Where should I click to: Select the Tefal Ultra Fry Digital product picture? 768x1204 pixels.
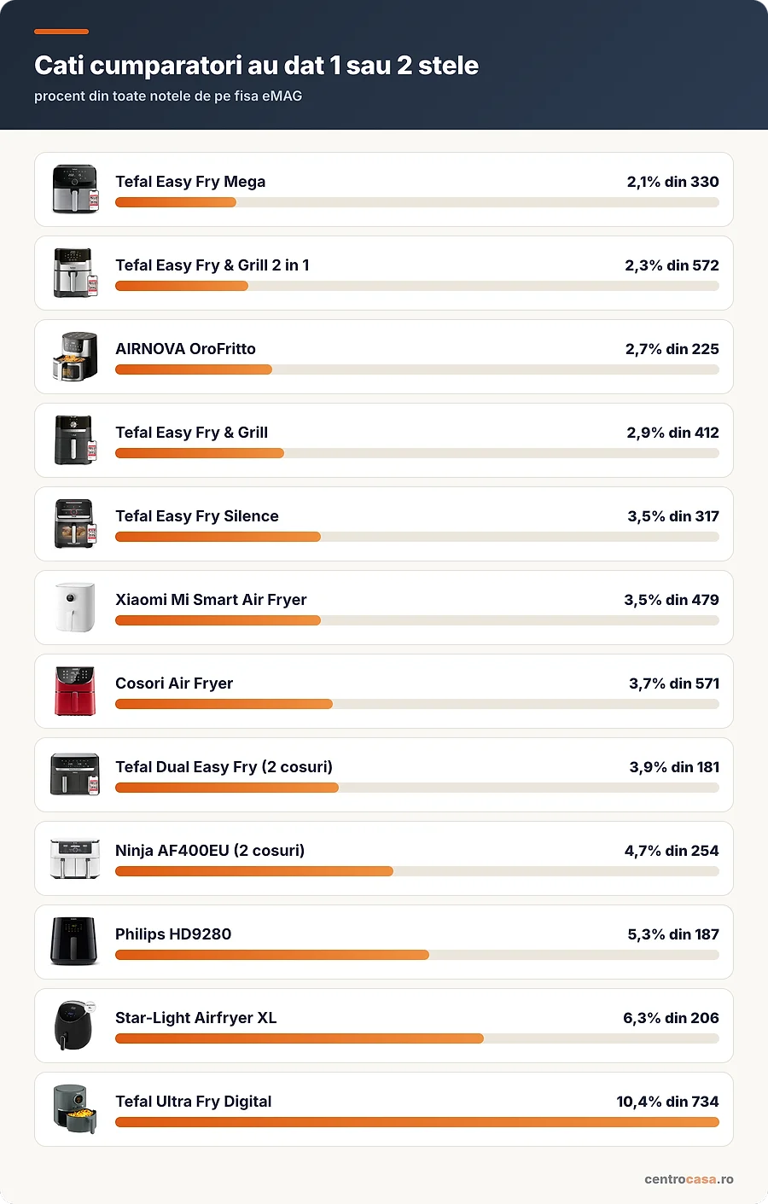[x=75, y=1109]
